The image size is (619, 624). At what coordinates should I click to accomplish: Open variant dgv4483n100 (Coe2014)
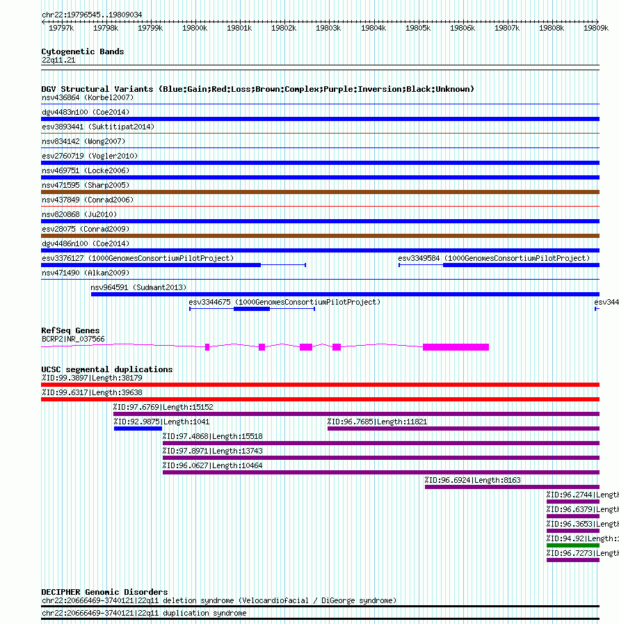(x=86, y=112)
